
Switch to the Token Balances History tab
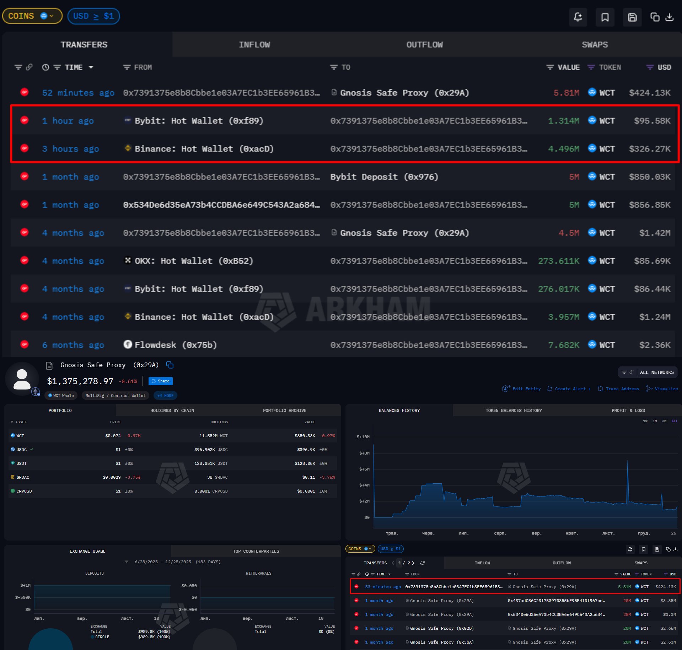[514, 410]
